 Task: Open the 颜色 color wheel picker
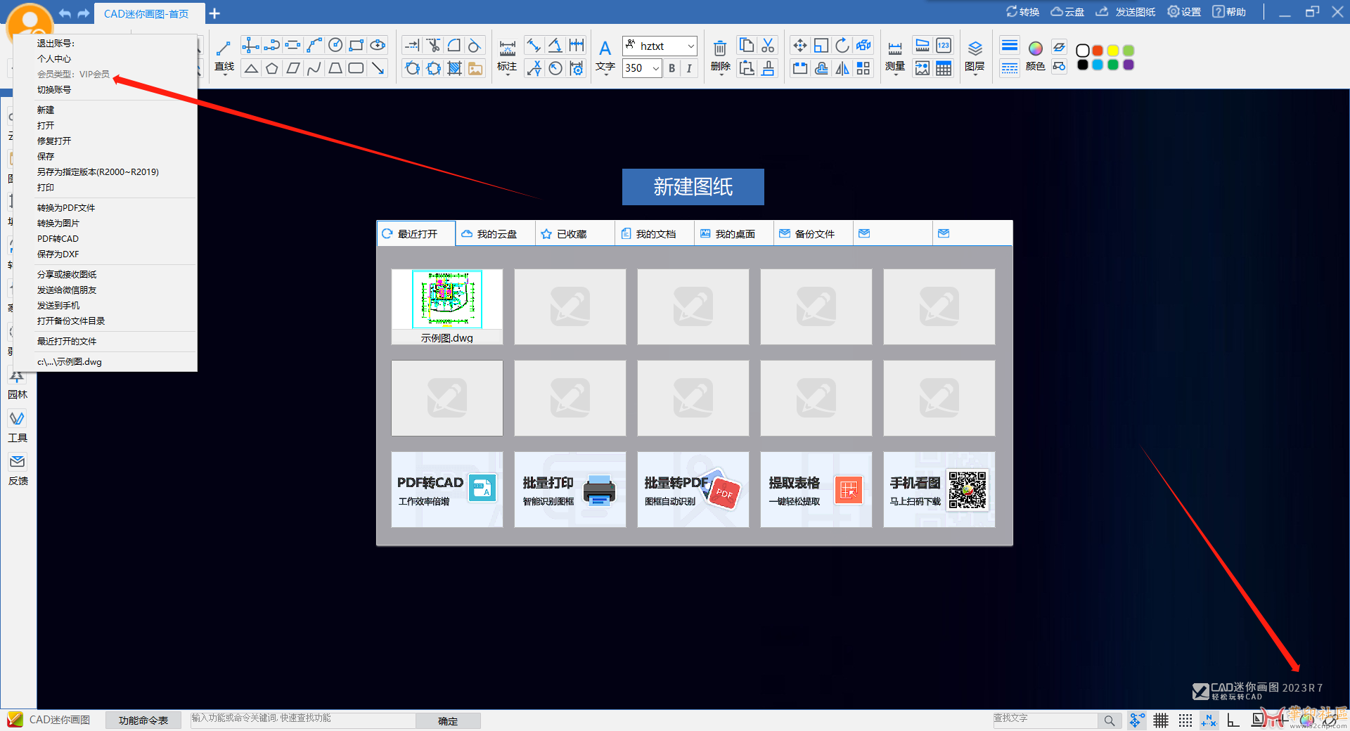(1035, 55)
